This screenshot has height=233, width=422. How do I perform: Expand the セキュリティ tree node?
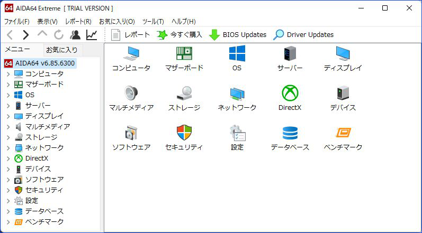tap(8, 190)
